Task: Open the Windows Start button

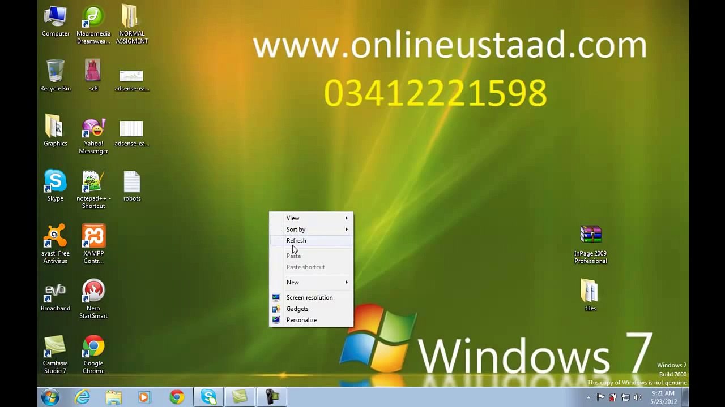Action: (x=50, y=397)
